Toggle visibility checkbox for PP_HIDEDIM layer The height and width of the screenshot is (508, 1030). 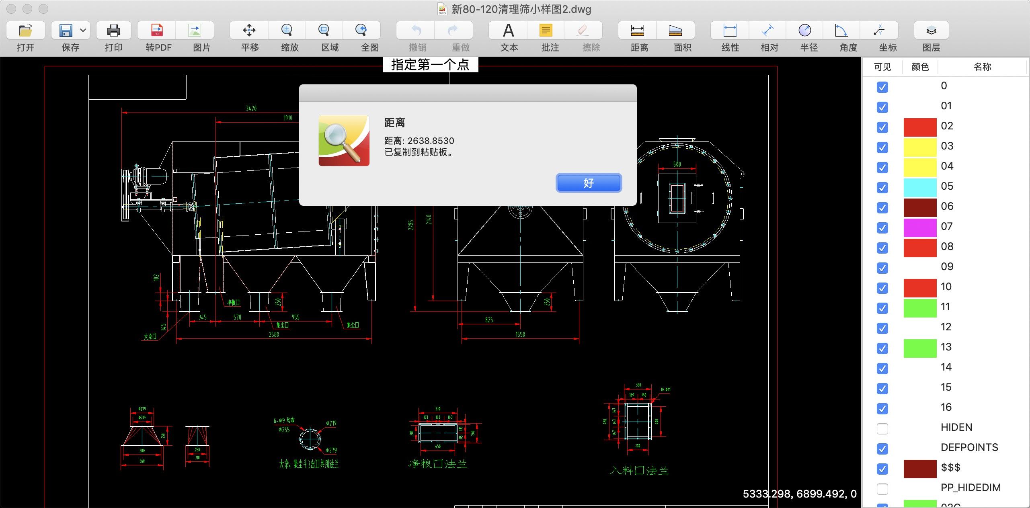point(882,489)
